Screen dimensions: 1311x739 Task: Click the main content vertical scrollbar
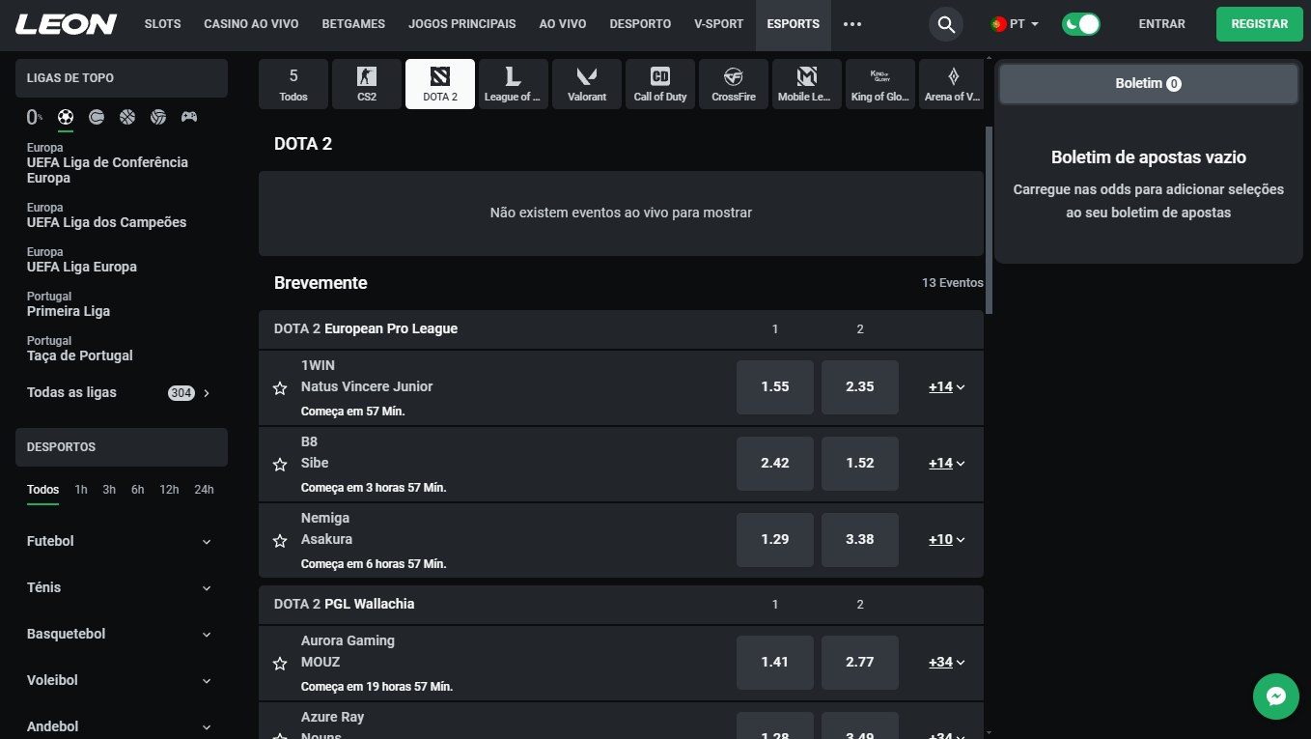[988, 220]
